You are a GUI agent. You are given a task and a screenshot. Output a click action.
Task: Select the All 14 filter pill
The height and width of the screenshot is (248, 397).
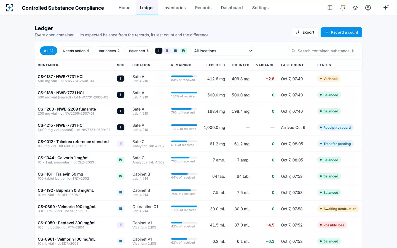pyautogui.click(x=49, y=51)
